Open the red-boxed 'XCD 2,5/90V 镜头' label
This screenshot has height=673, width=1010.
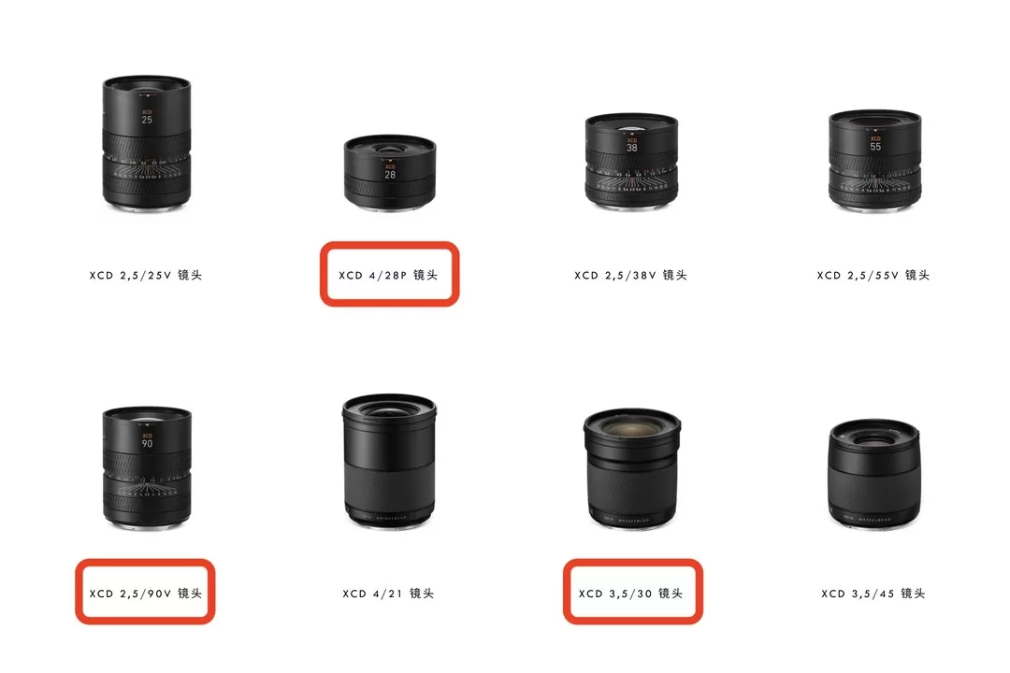pos(146,594)
